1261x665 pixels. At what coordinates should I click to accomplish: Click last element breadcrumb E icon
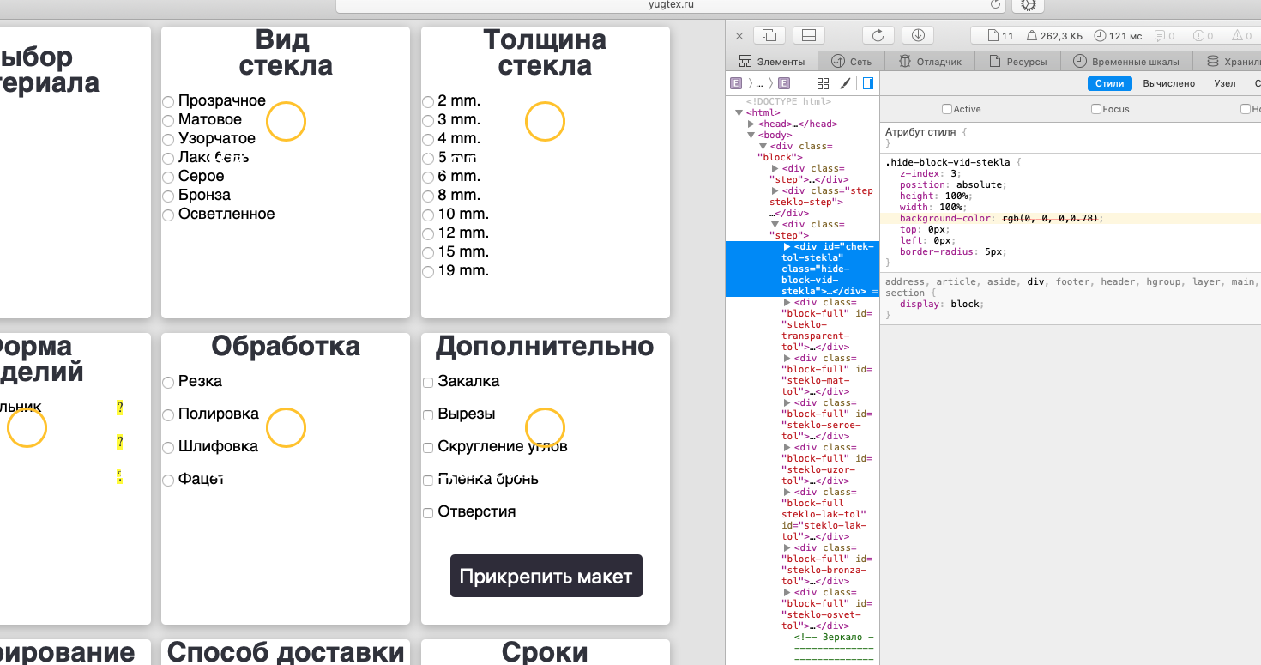pos(783,83)
